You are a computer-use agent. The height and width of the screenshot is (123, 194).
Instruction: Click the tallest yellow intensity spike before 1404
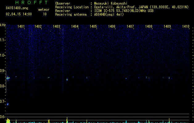tap(67, 120)
